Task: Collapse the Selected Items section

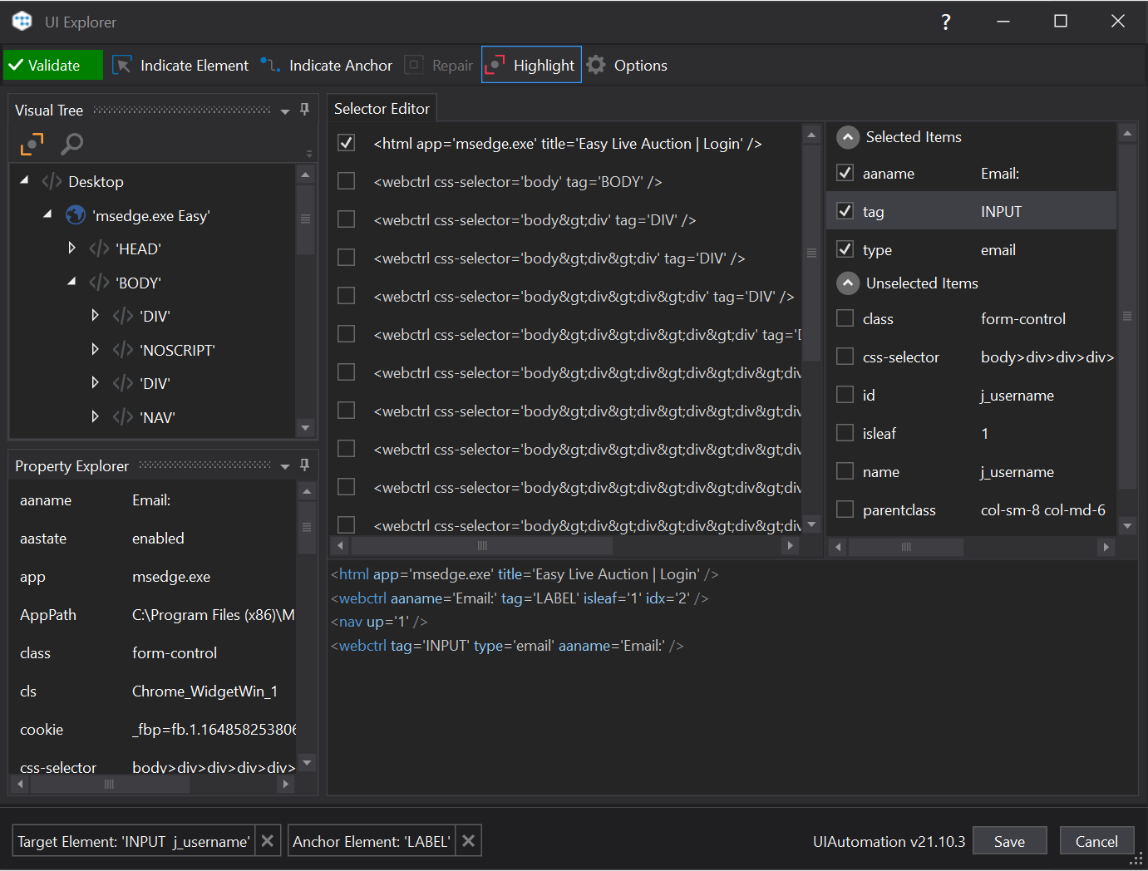Action: (x=847, y=137)
